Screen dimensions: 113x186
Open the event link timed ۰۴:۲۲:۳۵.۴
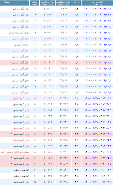tap(98, 86)
